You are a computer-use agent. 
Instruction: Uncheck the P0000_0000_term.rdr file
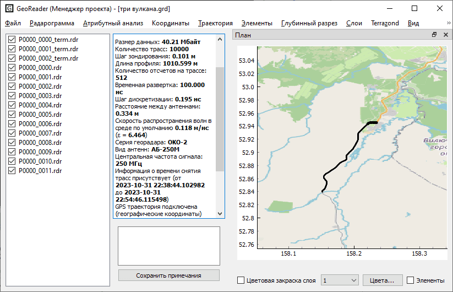coord(12,40)
